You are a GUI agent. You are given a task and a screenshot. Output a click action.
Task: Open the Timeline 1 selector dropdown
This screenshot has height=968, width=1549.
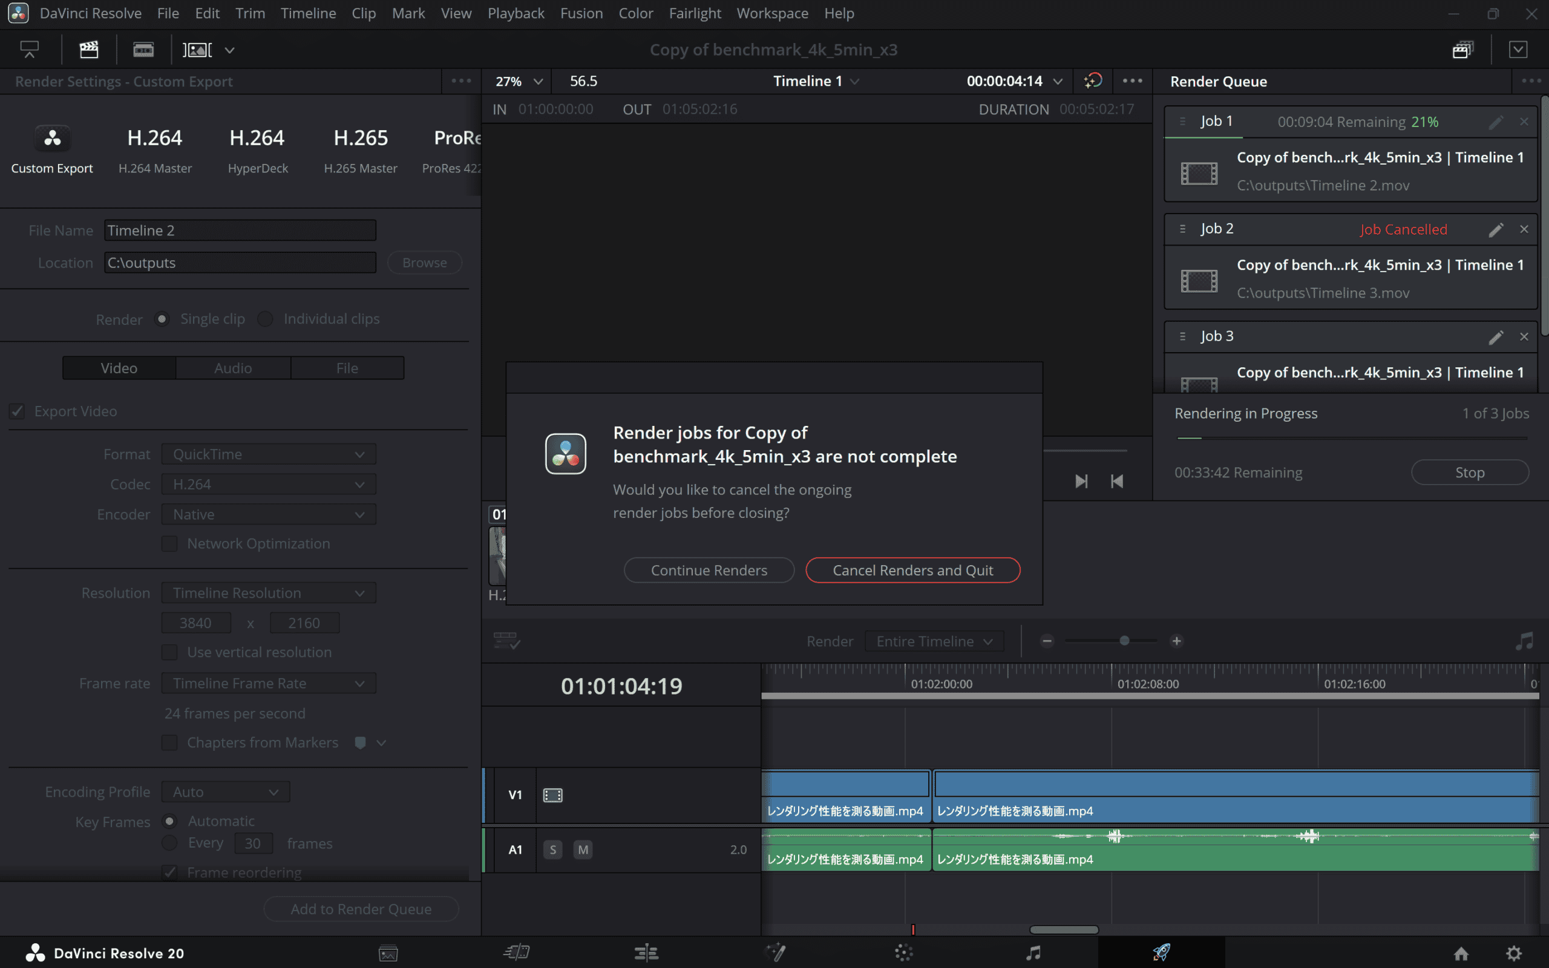click(816, 81)
